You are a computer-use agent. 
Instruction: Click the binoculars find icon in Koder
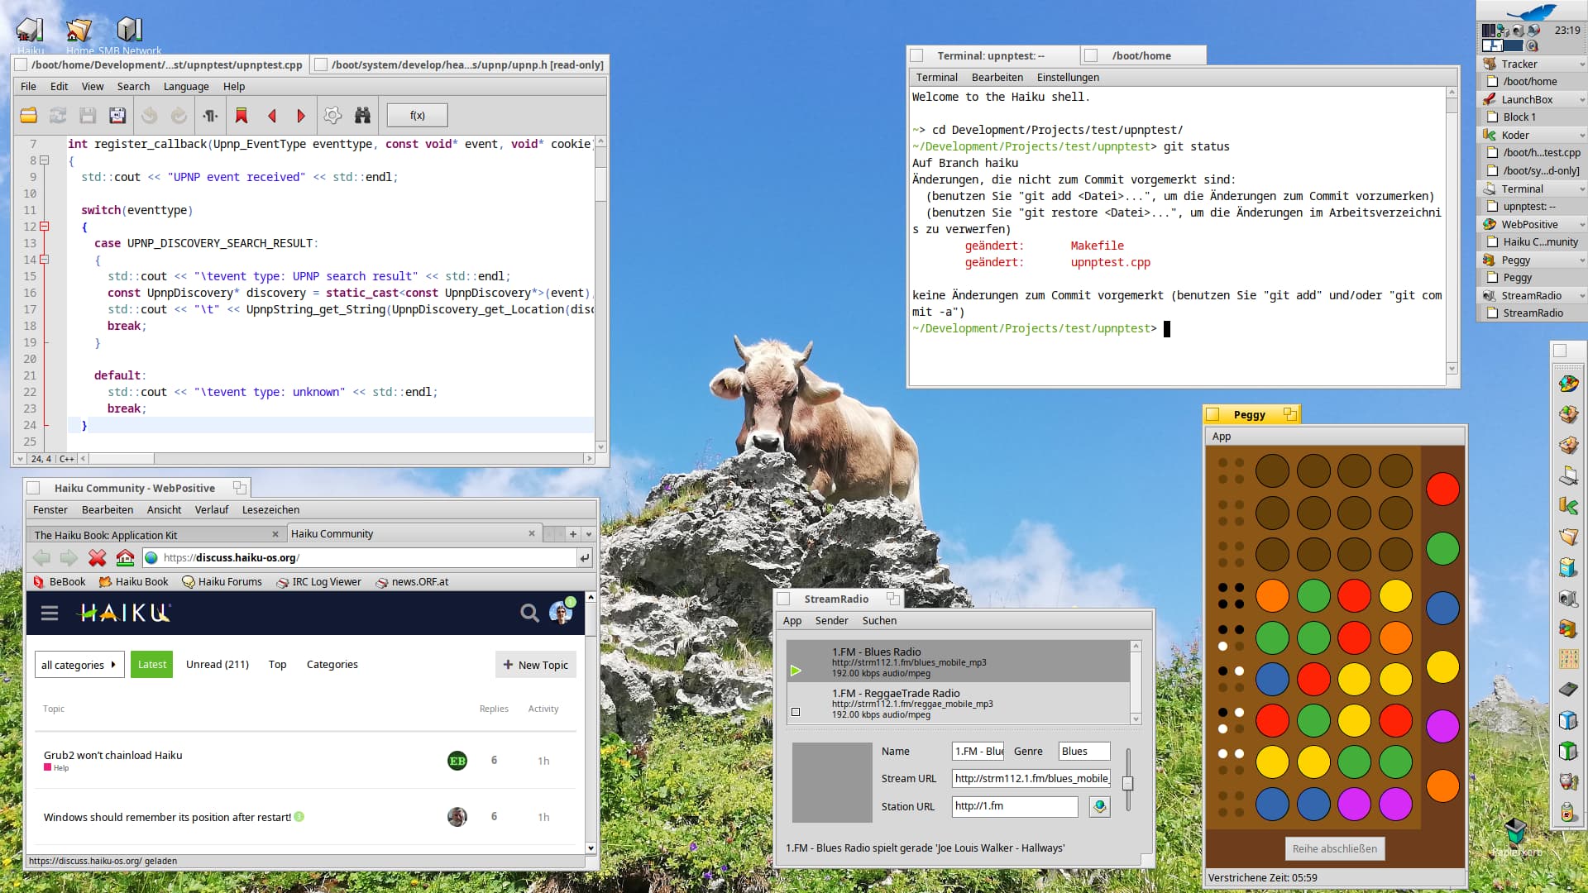point(362,116)
